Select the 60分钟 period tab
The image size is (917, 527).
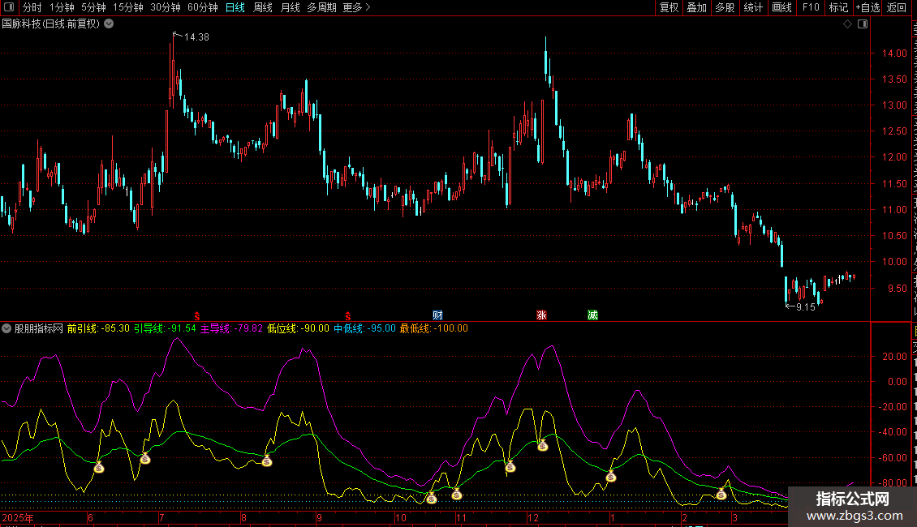(202, 7)
